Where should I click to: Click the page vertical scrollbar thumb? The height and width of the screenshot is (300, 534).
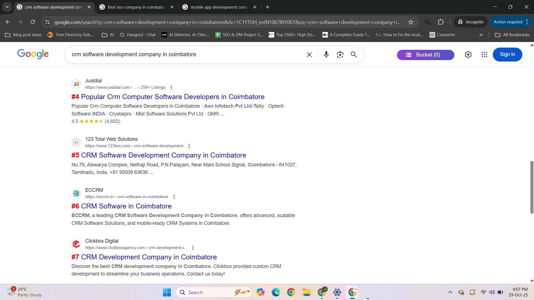click(531, 187)
